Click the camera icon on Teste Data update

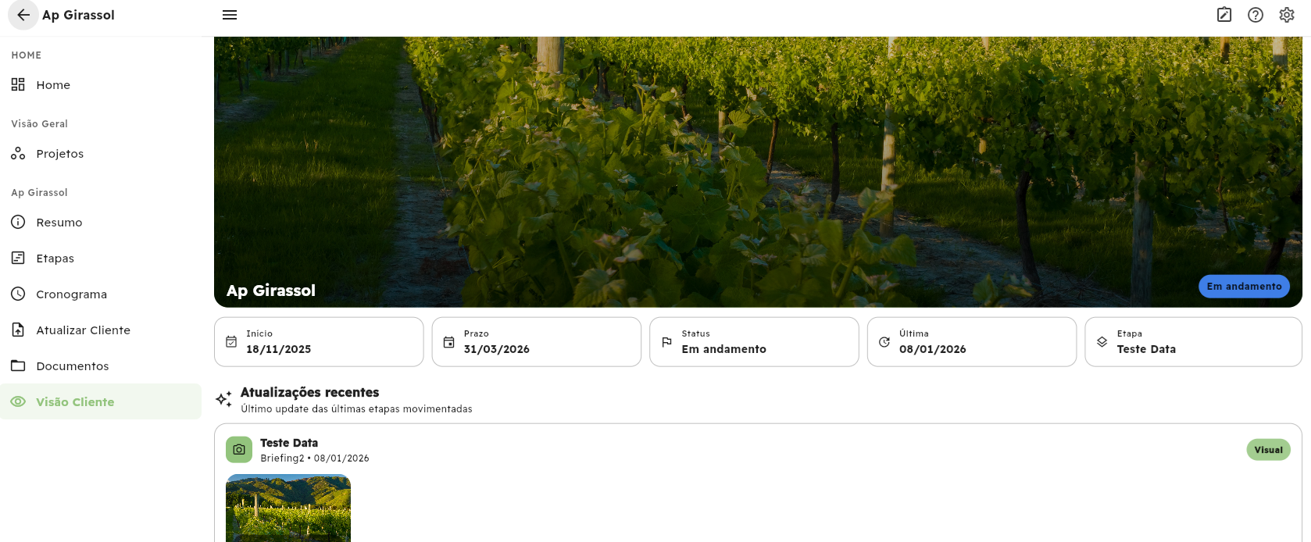point(238,450)
